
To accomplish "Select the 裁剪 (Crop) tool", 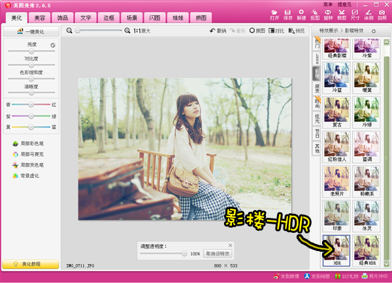I will tap(342, 14).
